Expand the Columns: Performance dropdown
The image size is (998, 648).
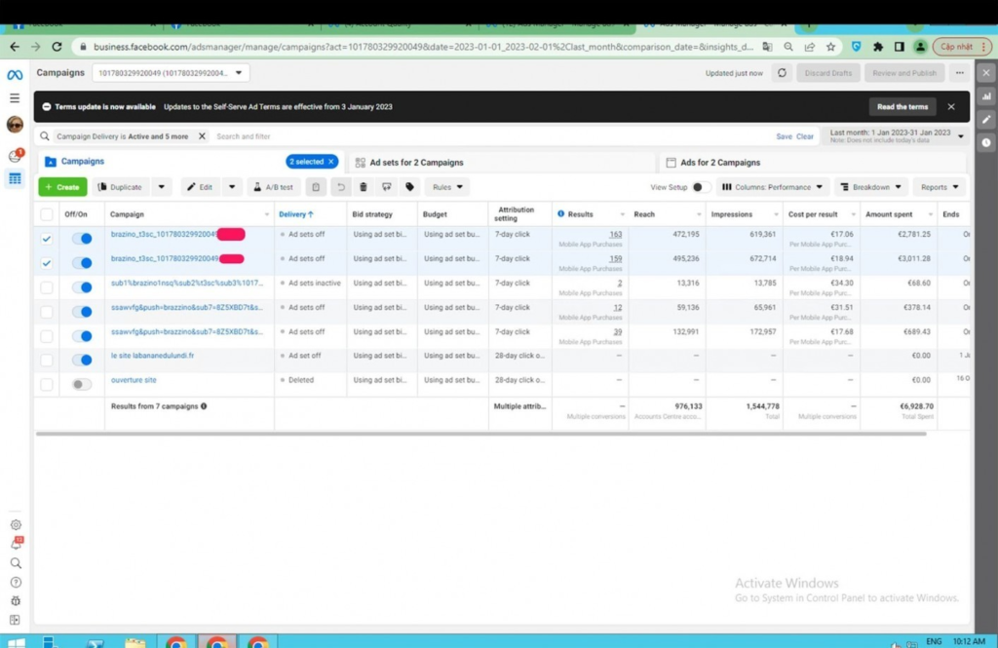pos(772,187)
